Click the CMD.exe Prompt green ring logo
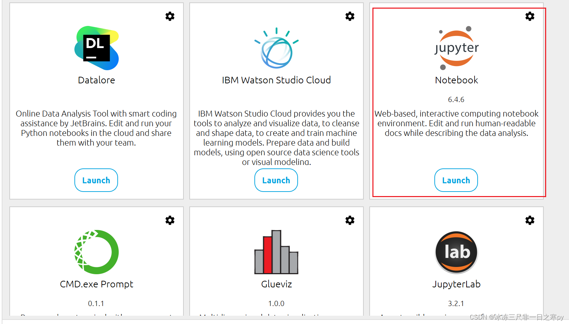 click(x=97, y=252)
